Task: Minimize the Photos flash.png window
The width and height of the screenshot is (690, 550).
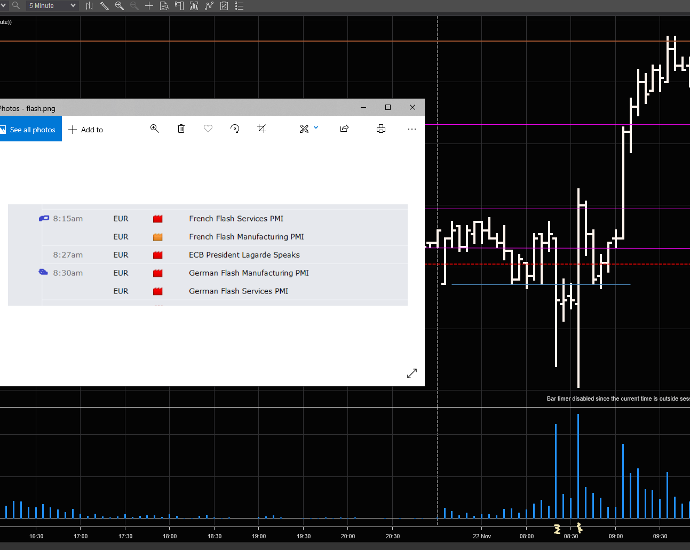Action: pyautogui.click(x=363, y=107)
